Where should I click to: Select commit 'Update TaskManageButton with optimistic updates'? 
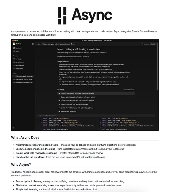(x=76, y=101)
